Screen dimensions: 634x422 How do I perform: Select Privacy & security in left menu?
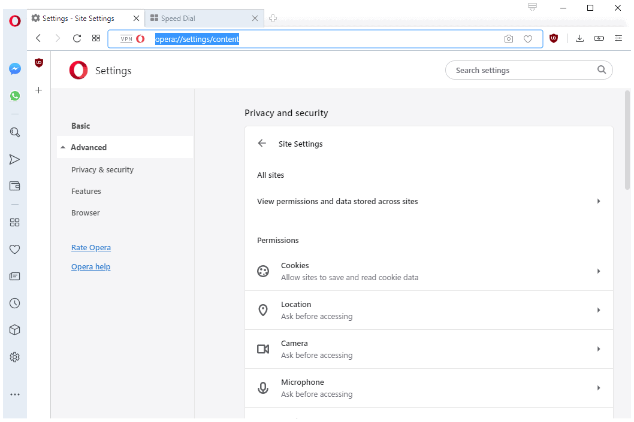point(102,170)
